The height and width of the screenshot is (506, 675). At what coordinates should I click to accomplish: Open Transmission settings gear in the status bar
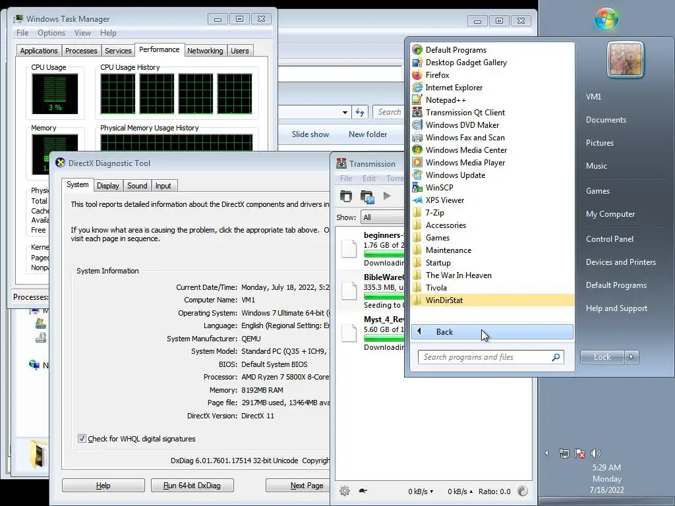344,490
